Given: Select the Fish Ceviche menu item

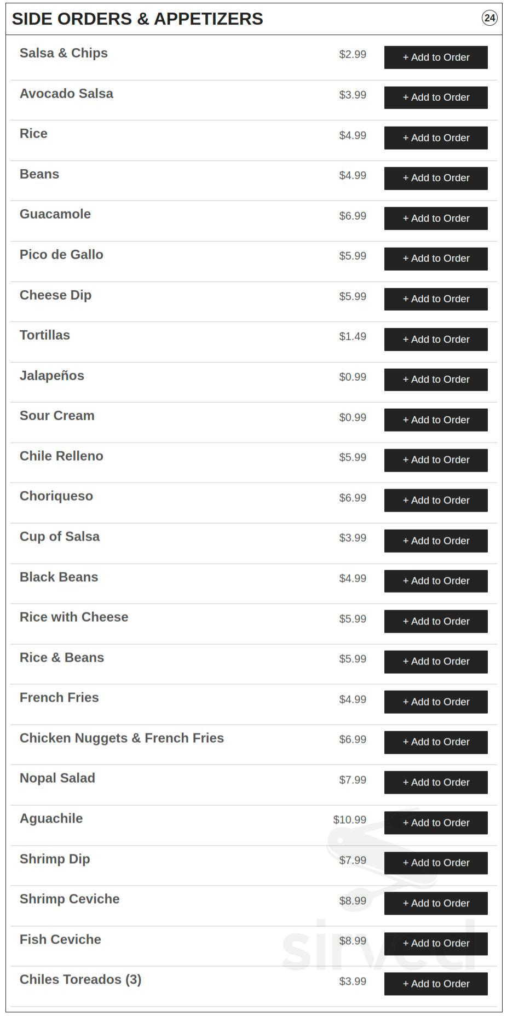Looking at the screenshot, I should (x=60, y=939).
